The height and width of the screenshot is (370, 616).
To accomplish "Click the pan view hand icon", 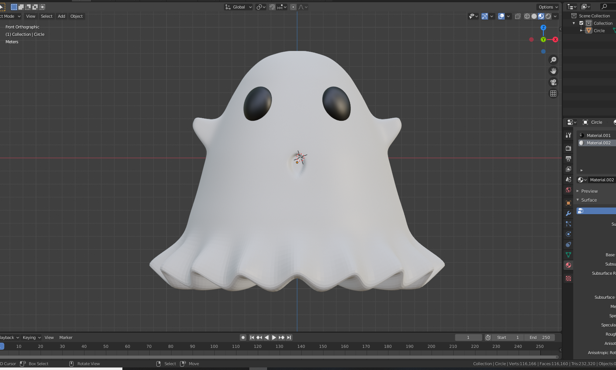I will point(553,71).
